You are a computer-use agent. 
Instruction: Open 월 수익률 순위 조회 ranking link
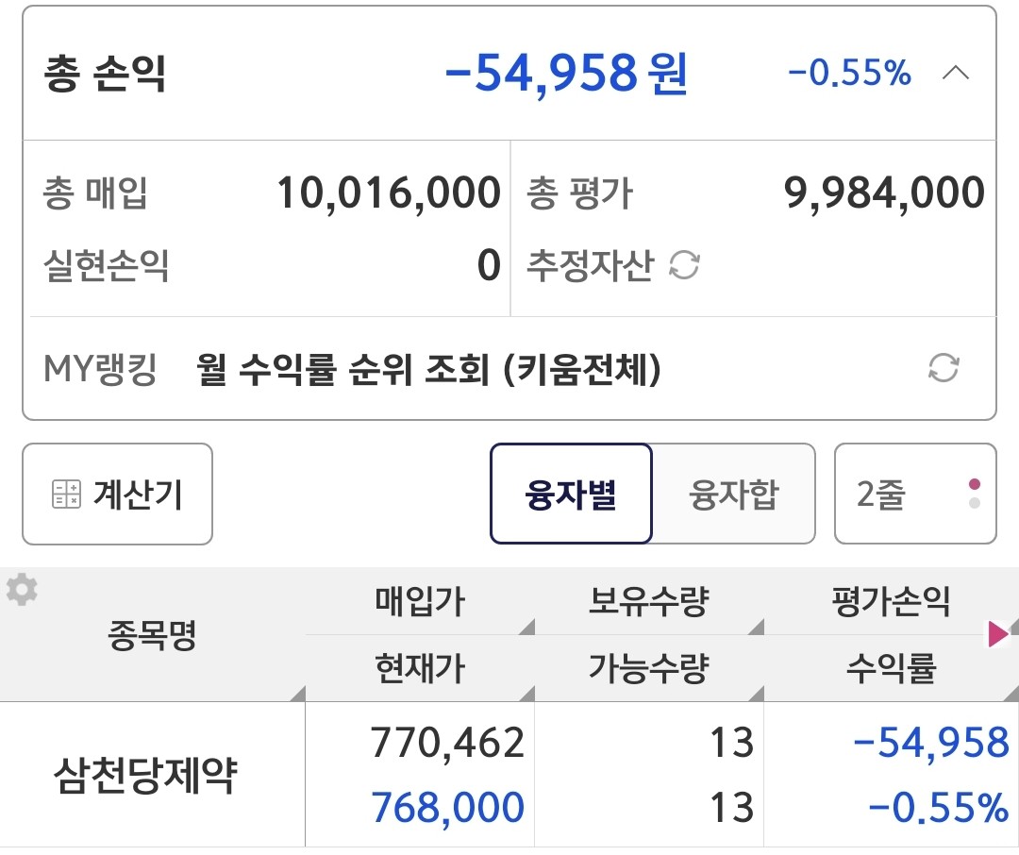coord(429,369)
